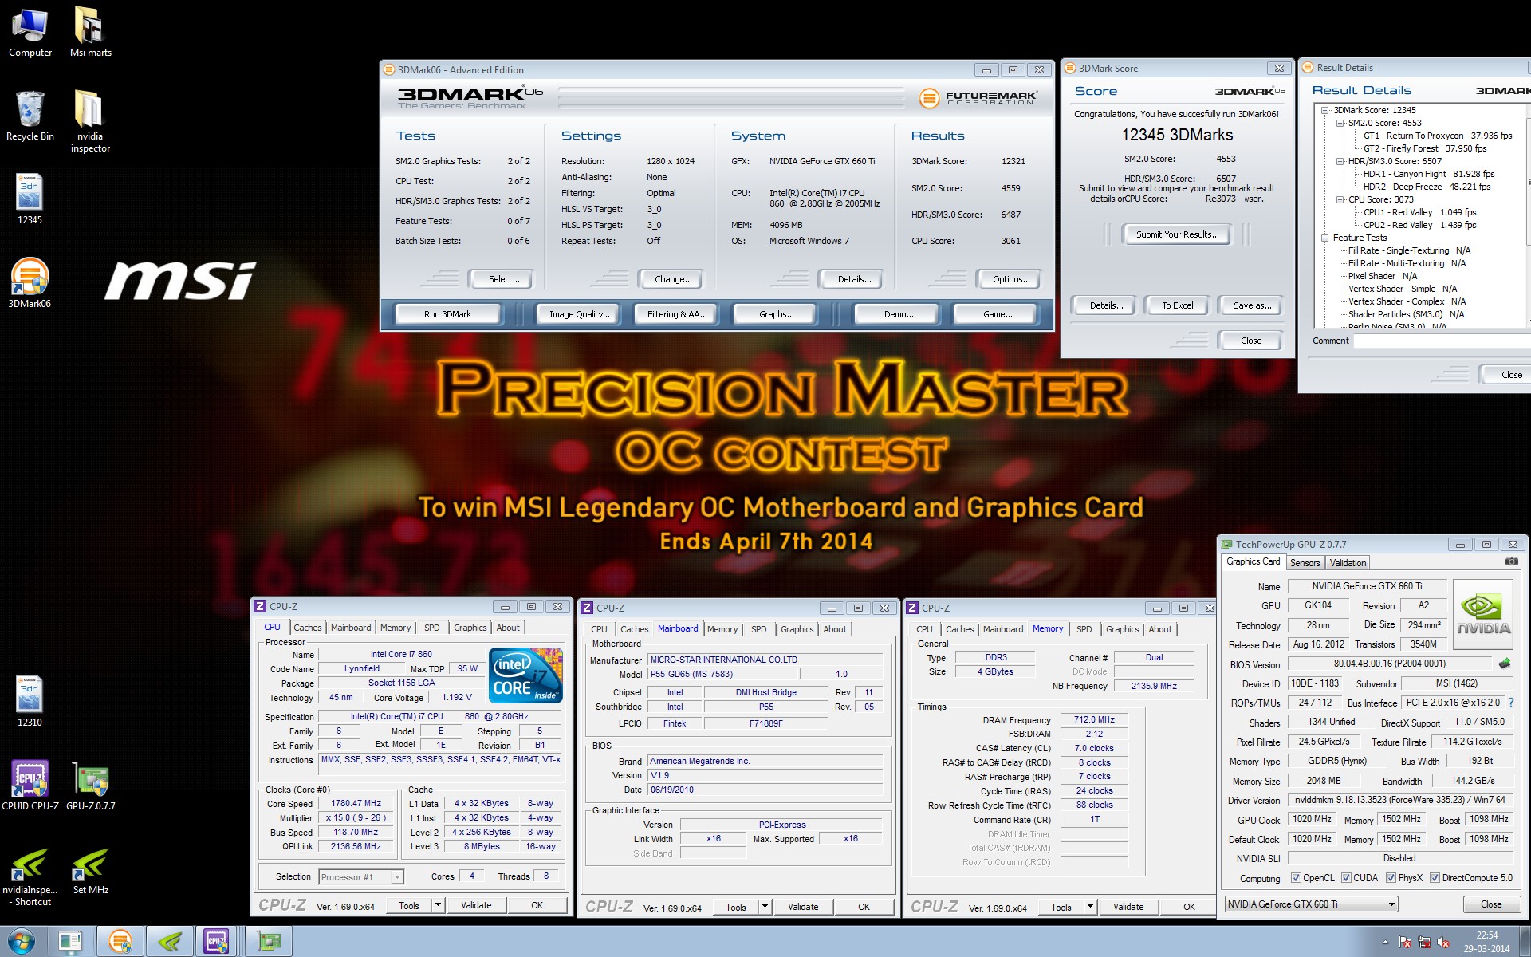Select the 12310 result file icon
Viewport: 1531px width, 957px height.
[30, 702]
